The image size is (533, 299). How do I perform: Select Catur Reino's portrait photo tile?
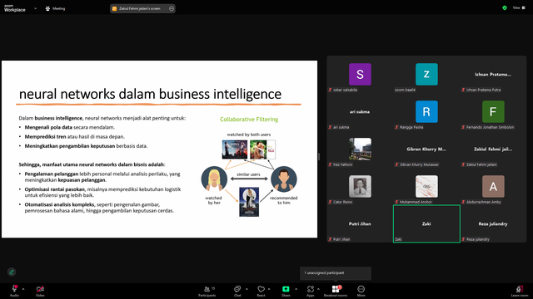tap(360, 186)
